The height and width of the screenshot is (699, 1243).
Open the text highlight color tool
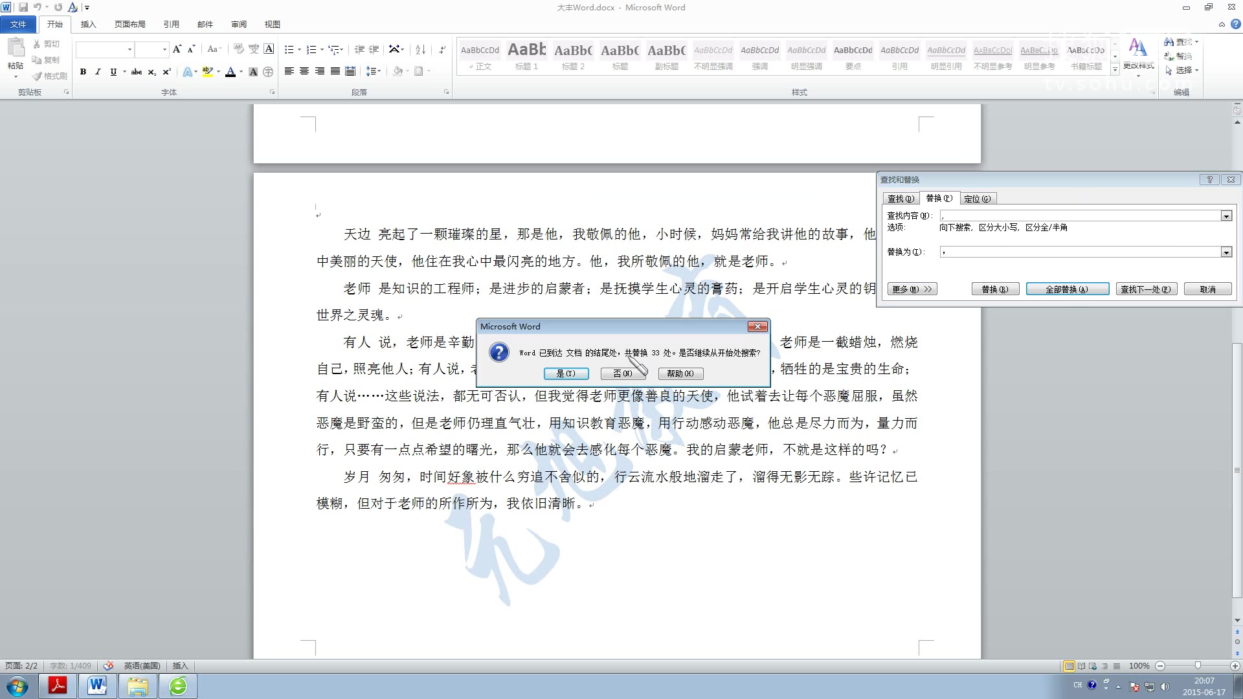point(207,72)
